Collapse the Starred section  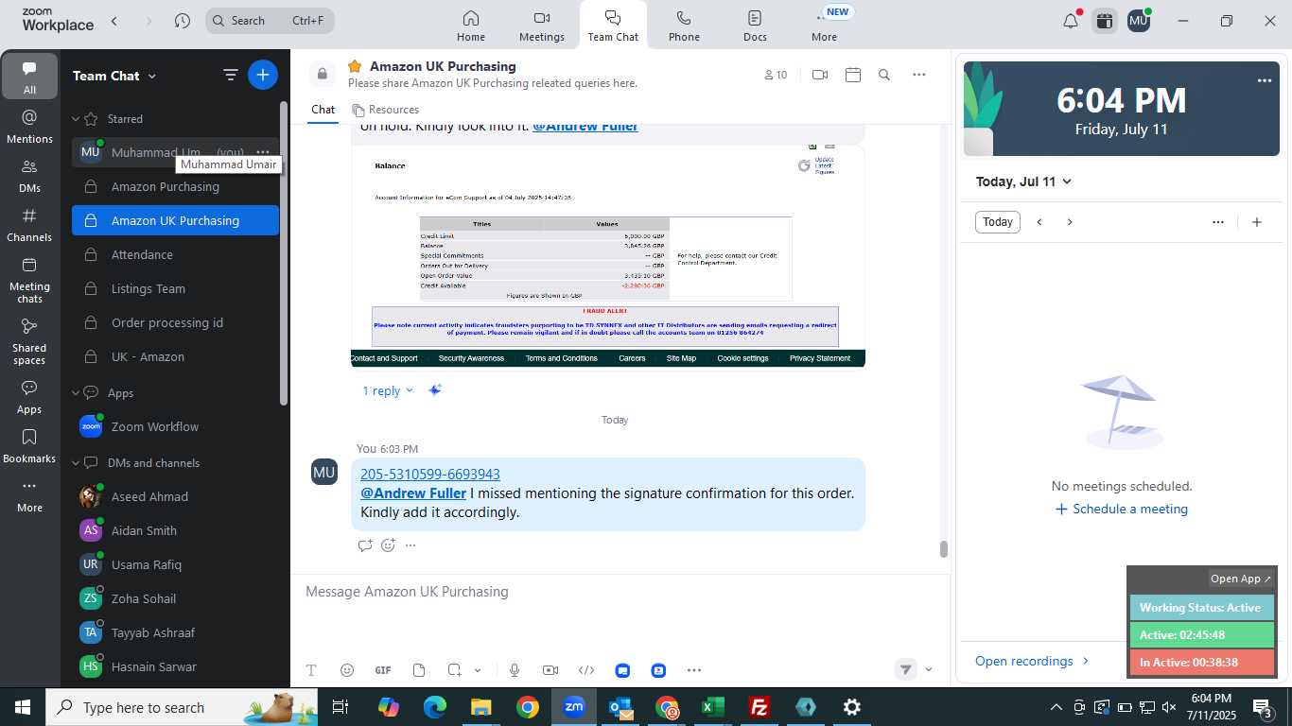[77, 119]
